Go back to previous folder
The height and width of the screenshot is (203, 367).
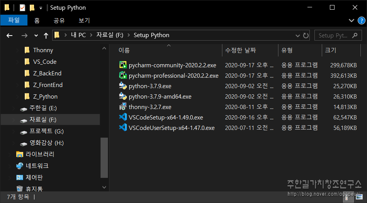[10, 35]
